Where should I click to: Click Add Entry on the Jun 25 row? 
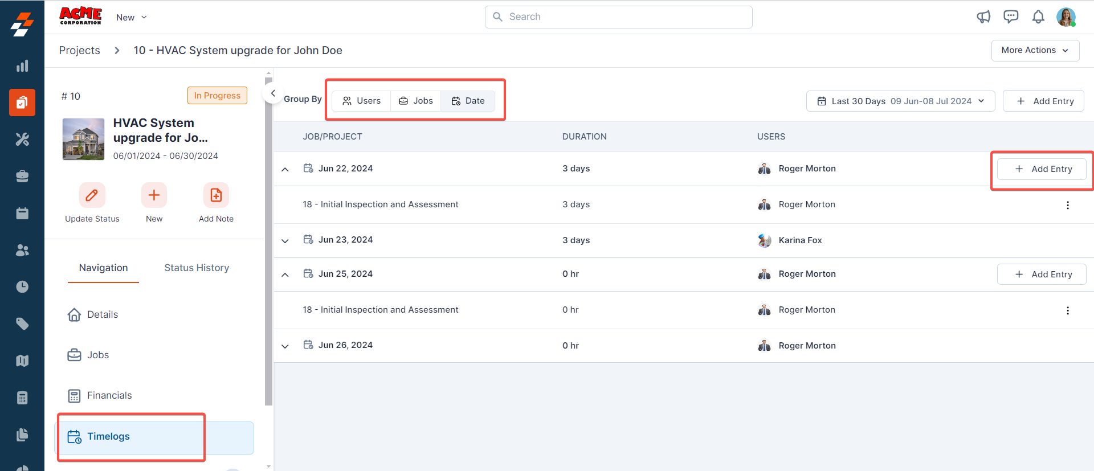(1042, 275)
